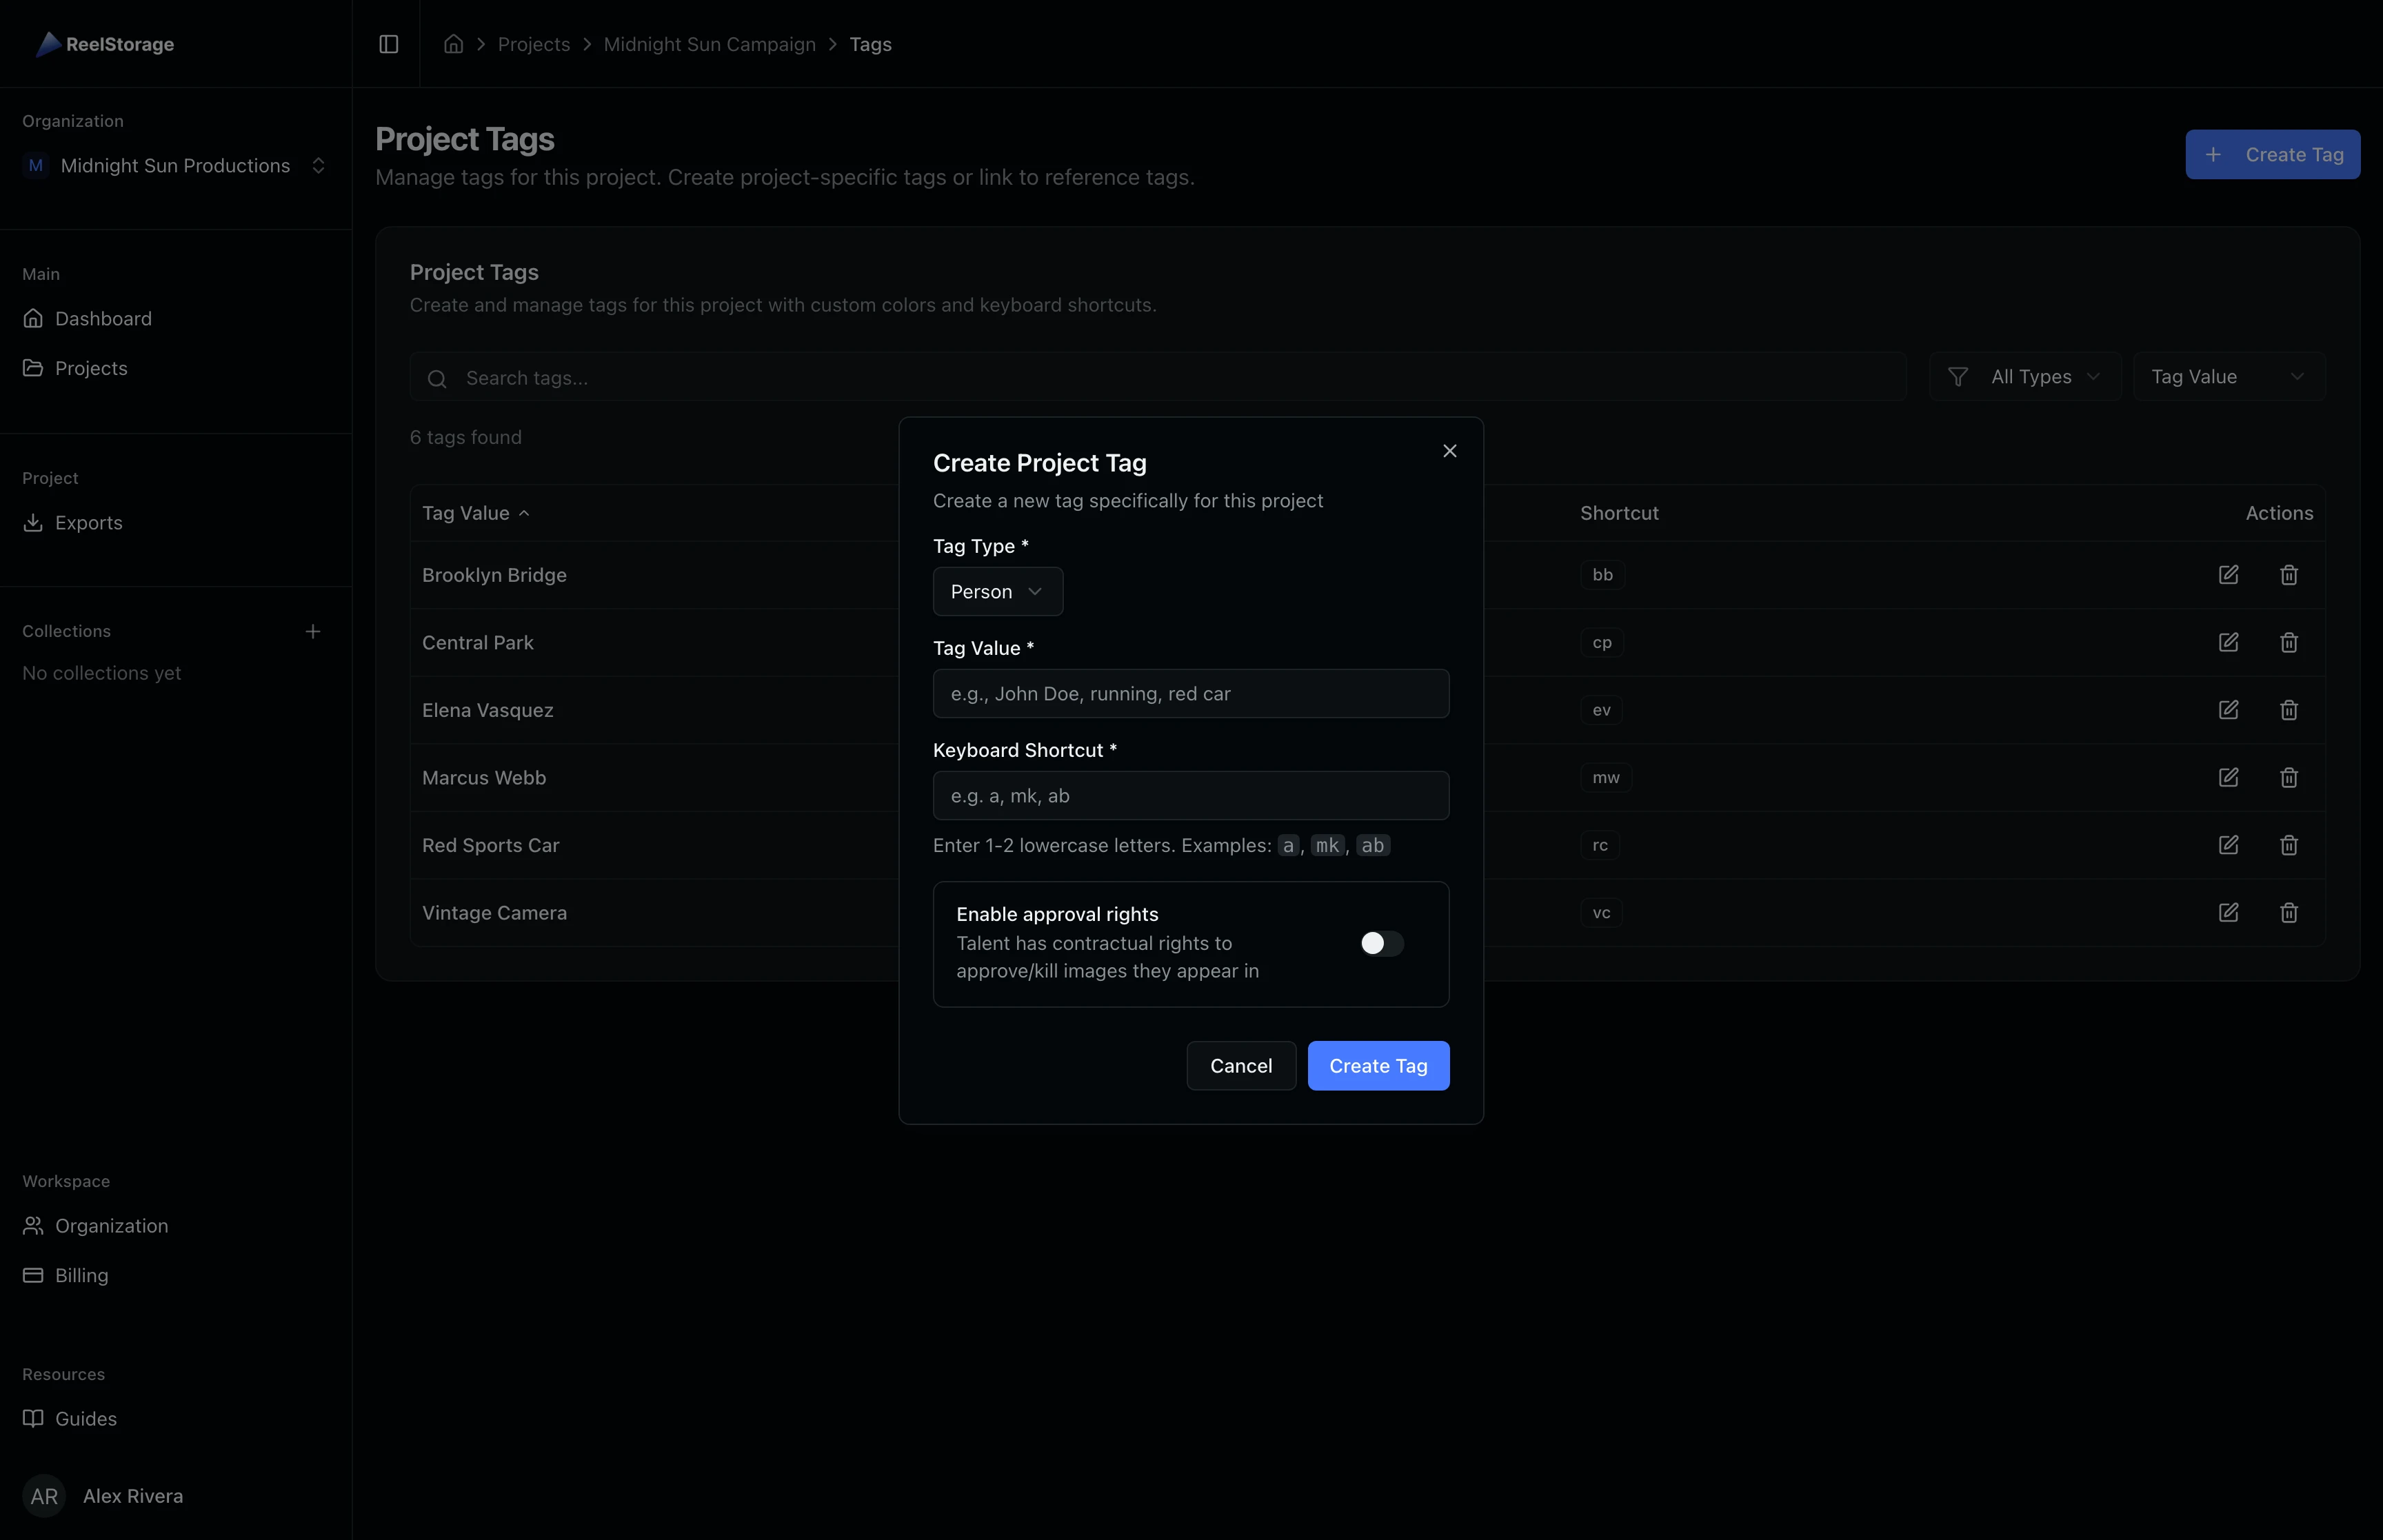This screenshot has height=1540, width=2383.
Task: Cancel the Create Project Tag dialog
Action: click(1240, 1065)
